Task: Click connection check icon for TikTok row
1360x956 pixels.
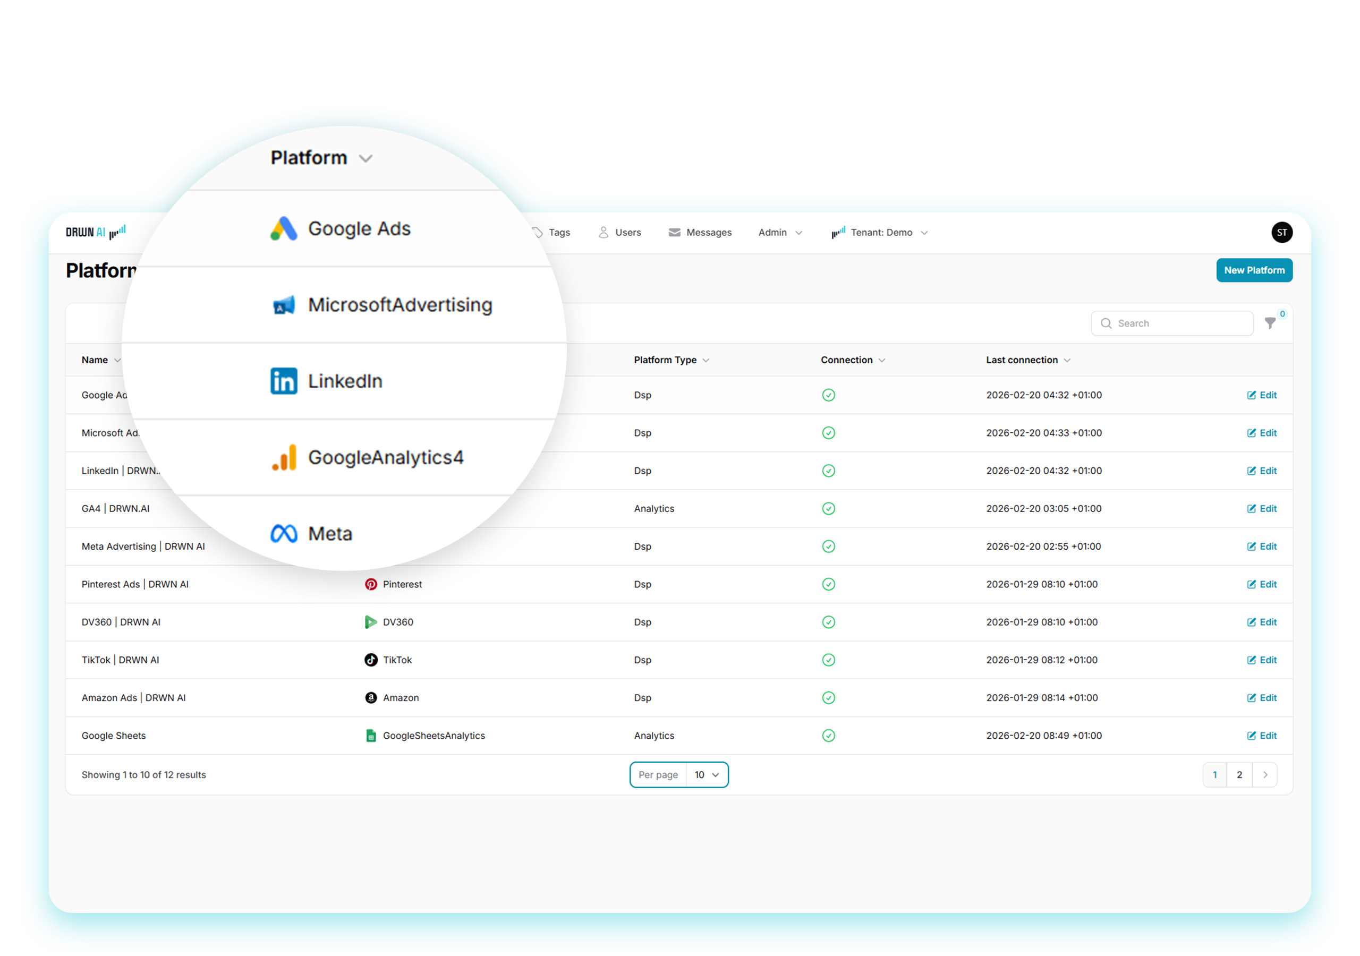Action: pos(828,660)
